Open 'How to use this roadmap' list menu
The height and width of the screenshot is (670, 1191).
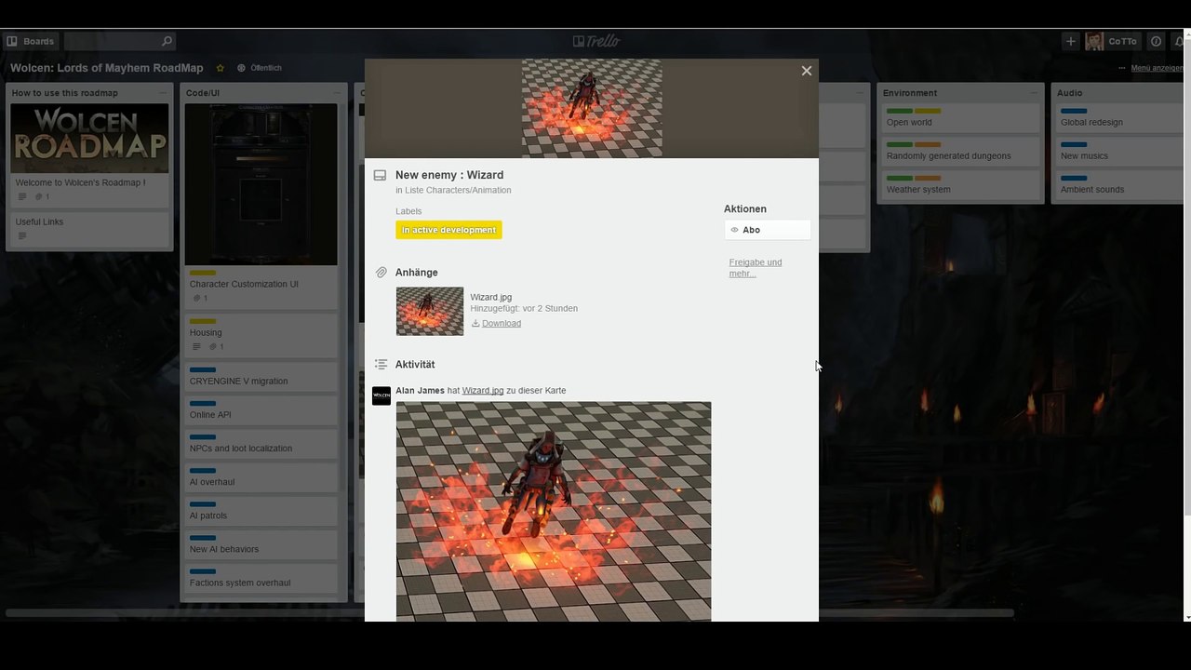click(x=163, y=93)
